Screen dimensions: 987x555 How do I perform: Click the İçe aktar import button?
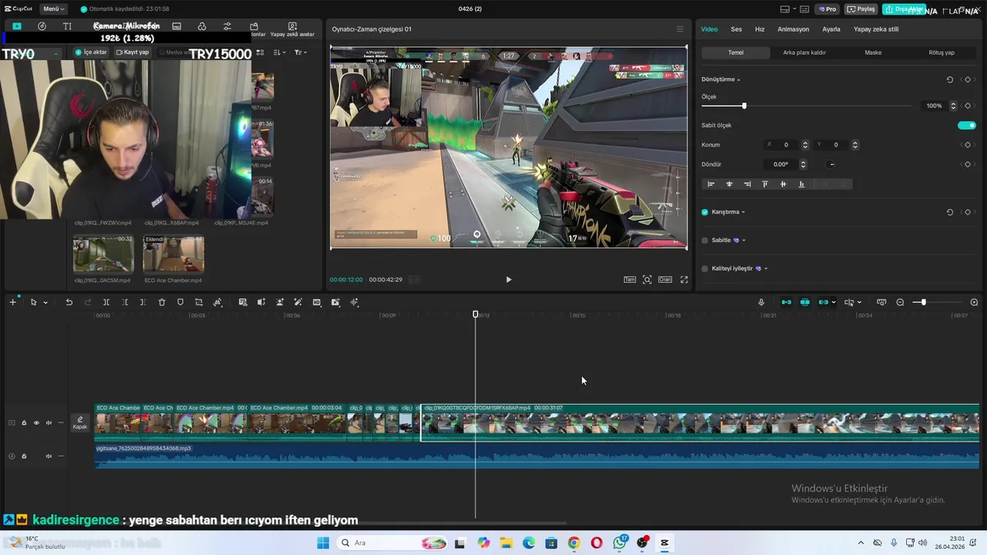[91, 52]
